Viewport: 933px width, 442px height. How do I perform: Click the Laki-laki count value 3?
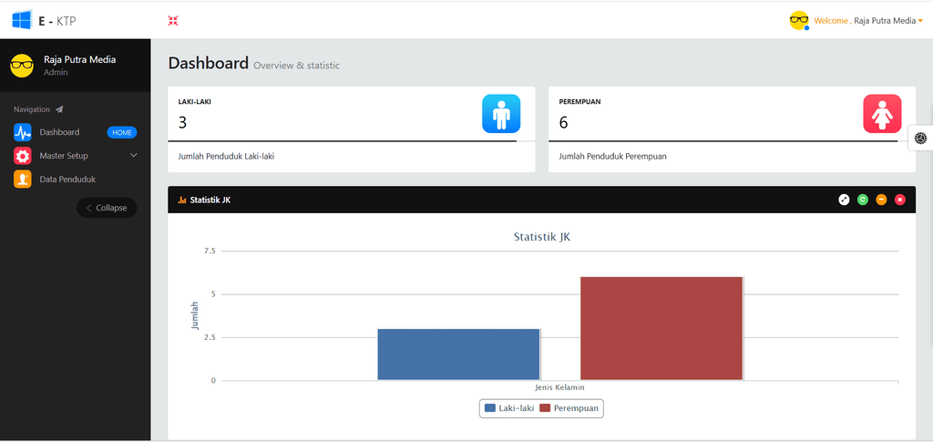click(x=182, y=122)
